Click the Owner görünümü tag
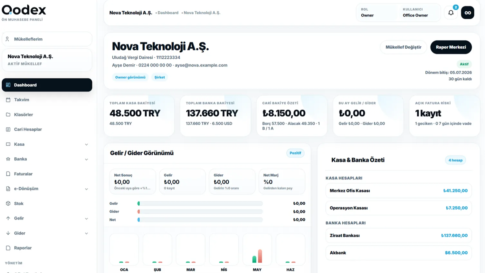The width and height of the screenshot is (485, 273). click(130, 77)
